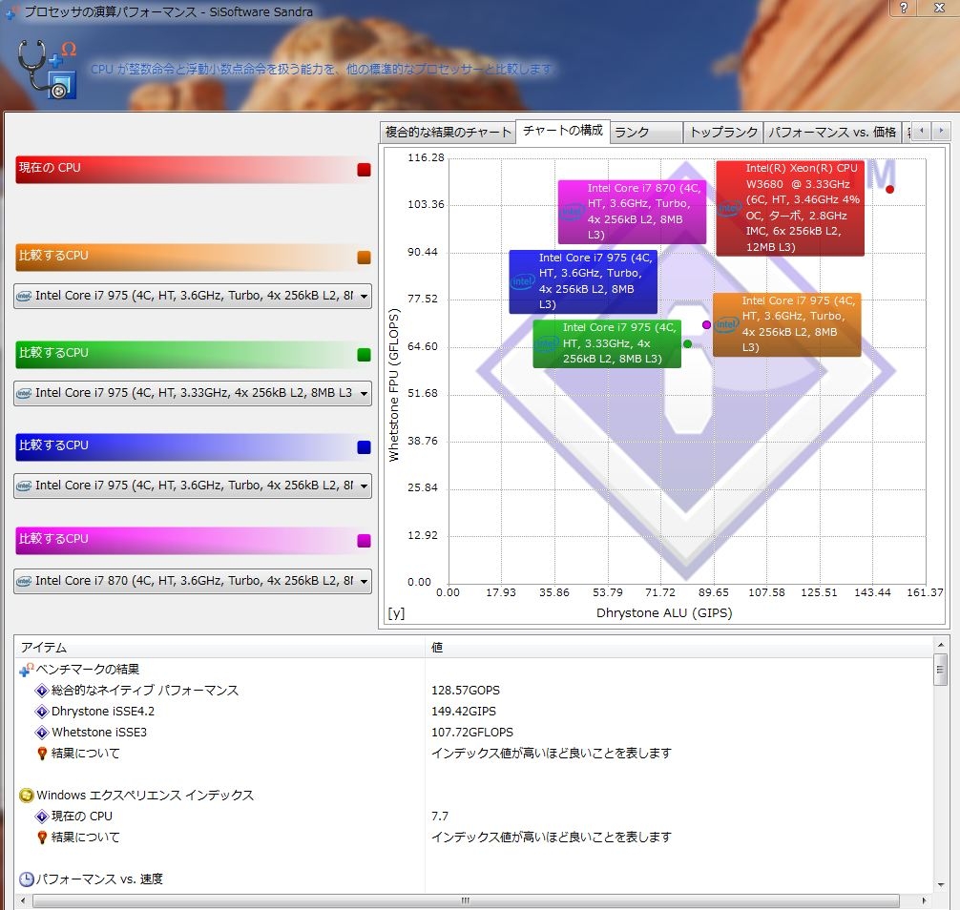Click lightbulb icon under Whetstone iSSE3 row

tap(42, 754)
